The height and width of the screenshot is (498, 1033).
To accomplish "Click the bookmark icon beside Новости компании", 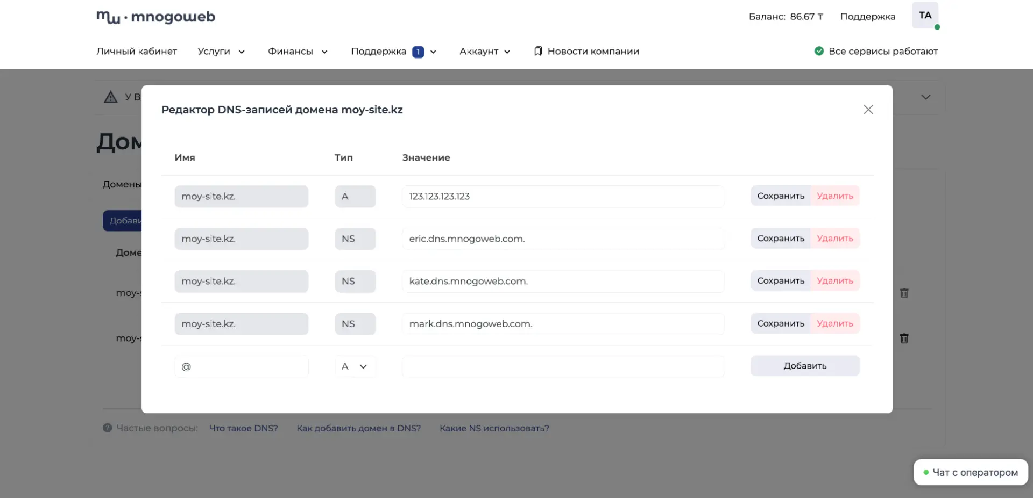I will [x=538, y=52].
